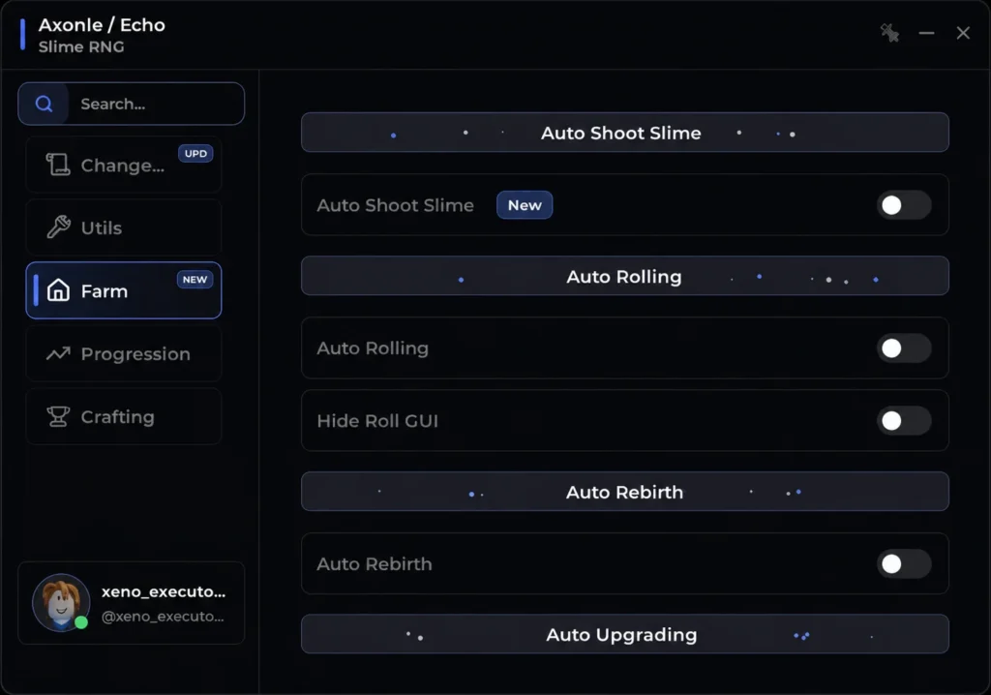Click the Auto Rolling row label

pos(373,347)
